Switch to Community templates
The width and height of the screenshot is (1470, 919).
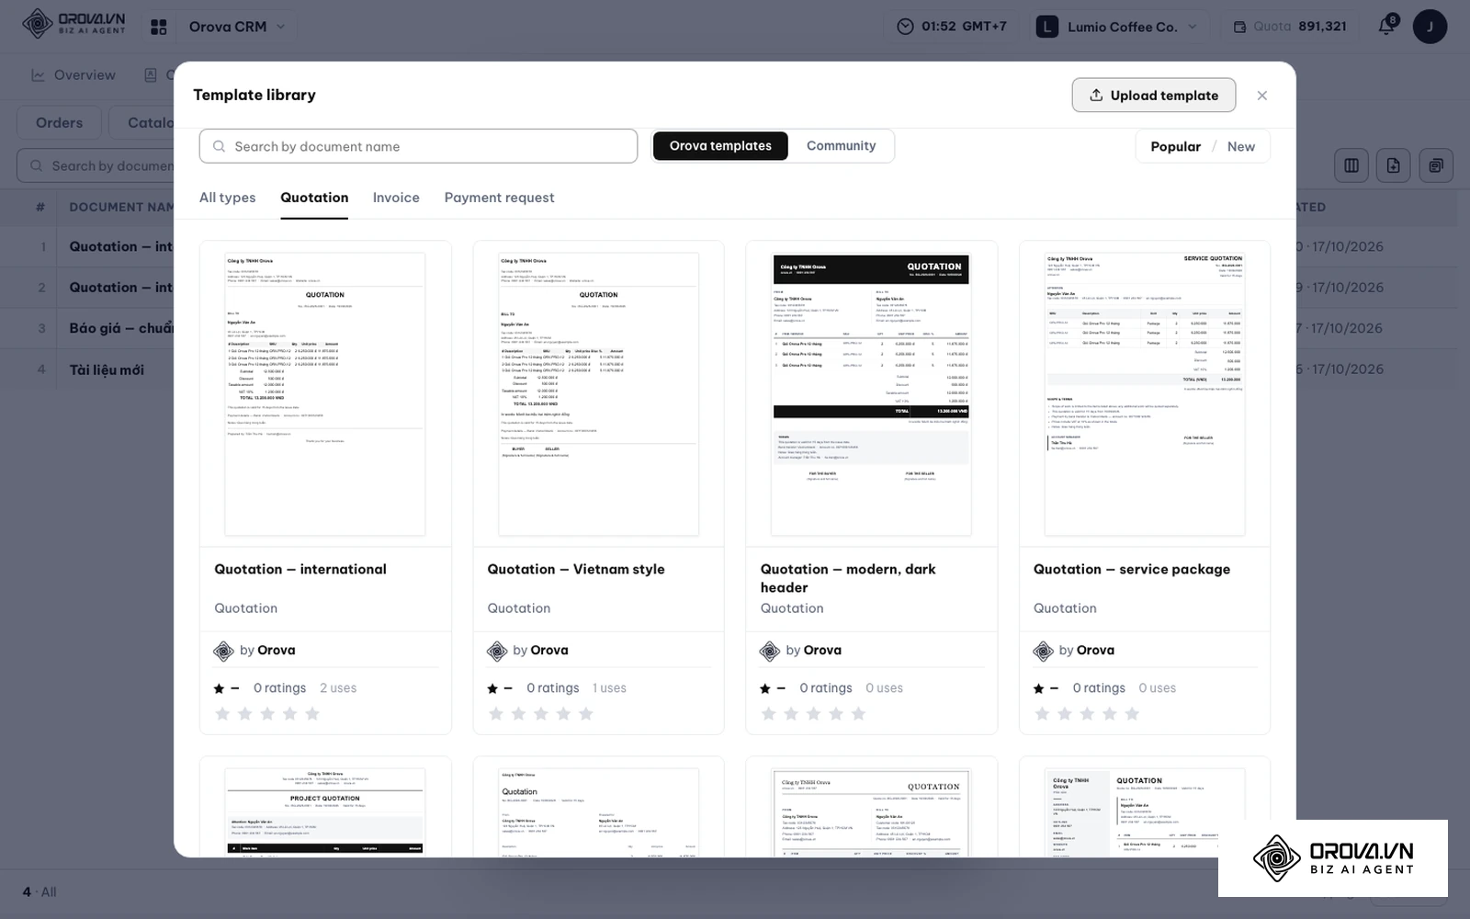coord(841,146)
